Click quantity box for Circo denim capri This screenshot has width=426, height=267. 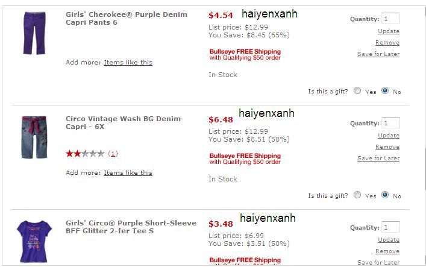pos(390,123)
